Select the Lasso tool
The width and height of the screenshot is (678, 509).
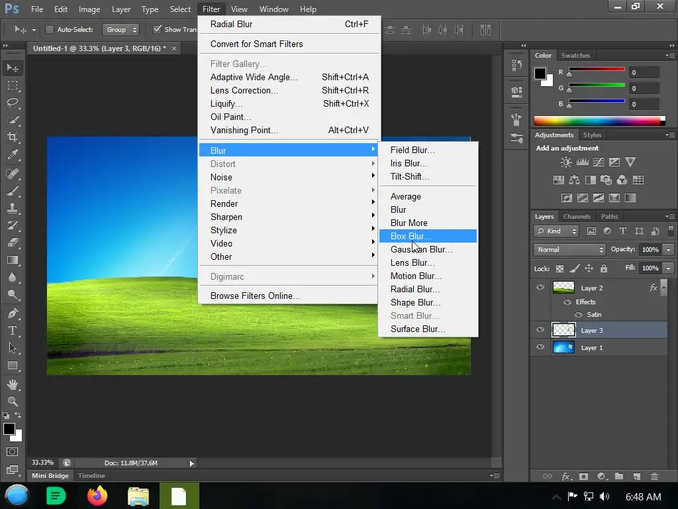[x=13, y=103]
